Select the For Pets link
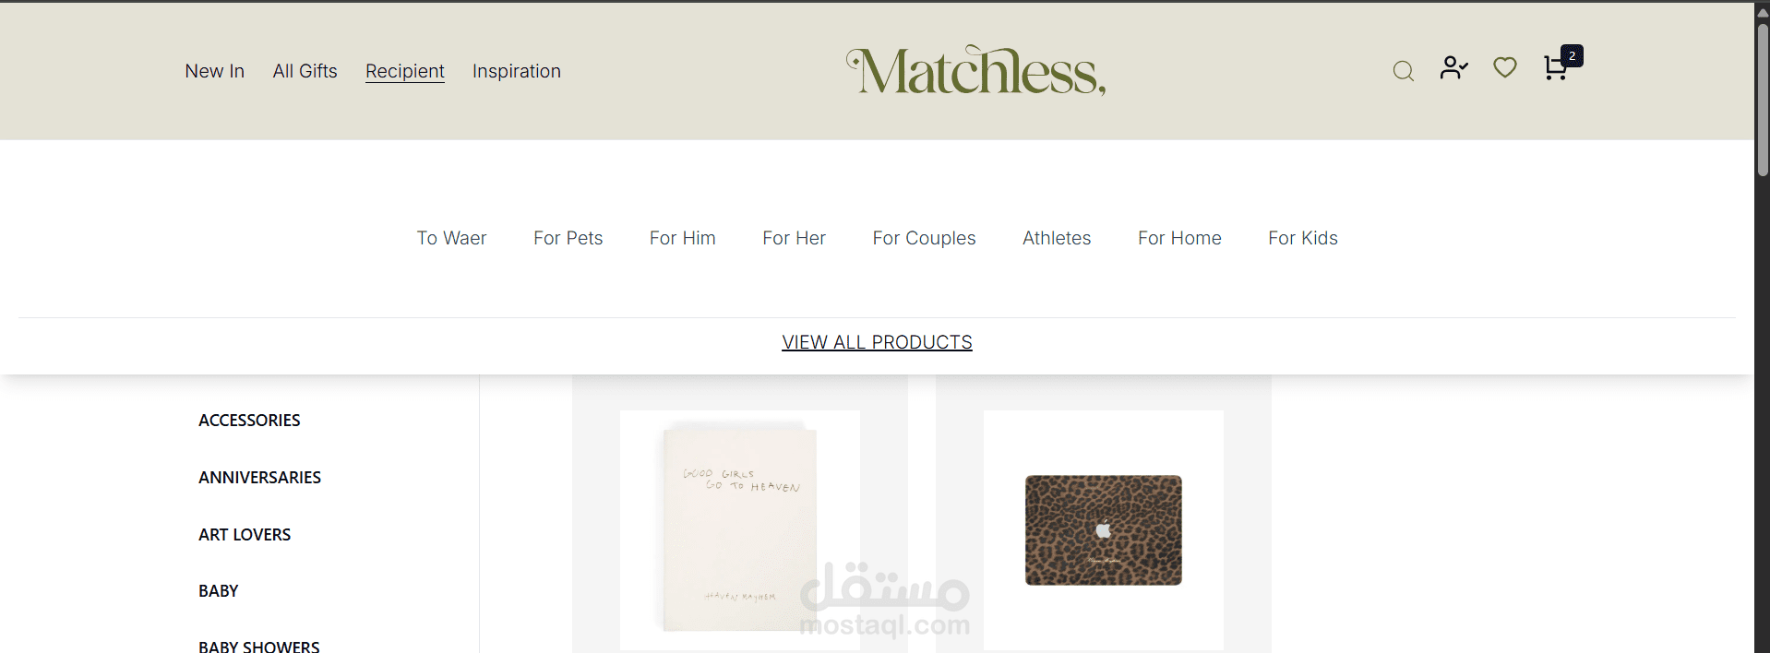The width and height of the screenshot is (1770, 653). [x=568, y=238]
